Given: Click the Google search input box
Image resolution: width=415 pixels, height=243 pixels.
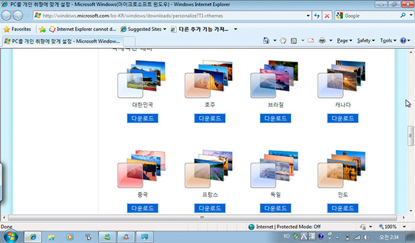Looking at the screenshot, I should point(370,16).
